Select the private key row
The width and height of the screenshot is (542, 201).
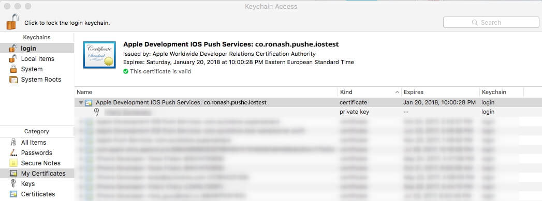tap(308, 112)
